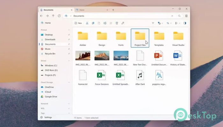The image size is (223, 127).
Task: Collapse the Pinned sidebar section
Action: (69, 30)
